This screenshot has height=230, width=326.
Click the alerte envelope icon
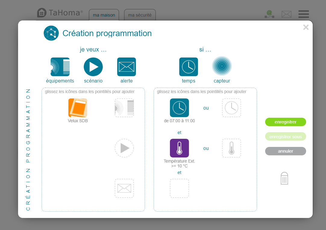pyautogui.click(x=126, y=67)
